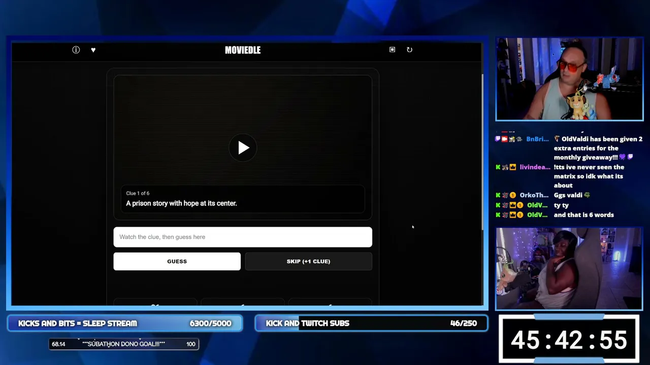The height and width of the screenshot is (365, 650).
Task: Click the top webcam with red-glasses streamer
Action: coord(569,79)
